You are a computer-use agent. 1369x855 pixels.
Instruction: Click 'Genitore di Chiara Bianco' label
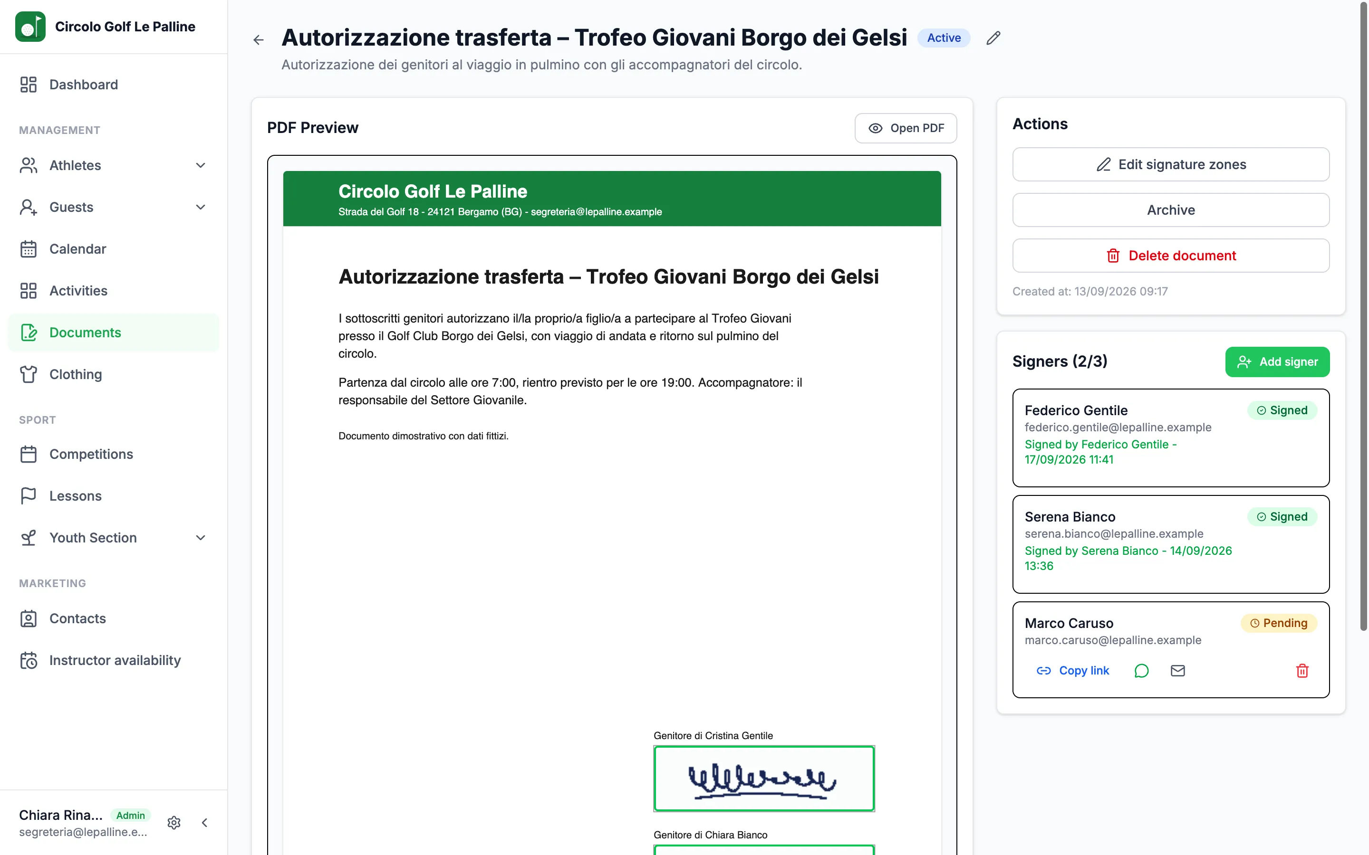(711, 835)
